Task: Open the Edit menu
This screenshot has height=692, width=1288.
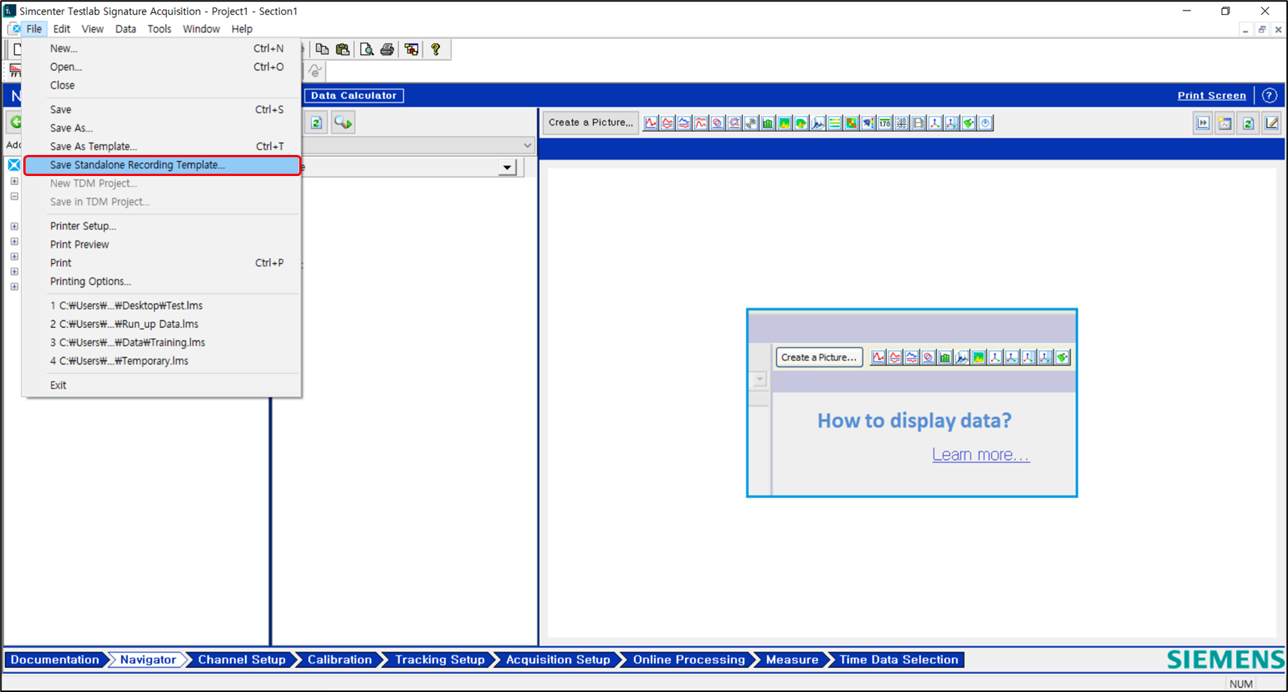Action: 62,29
